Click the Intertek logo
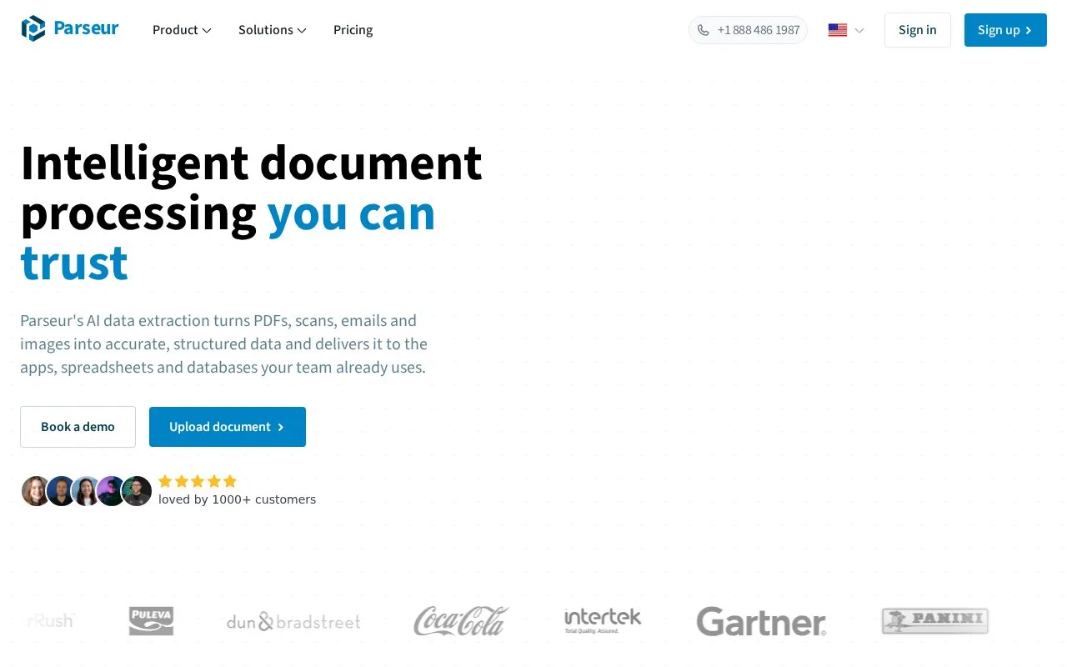 603,621
